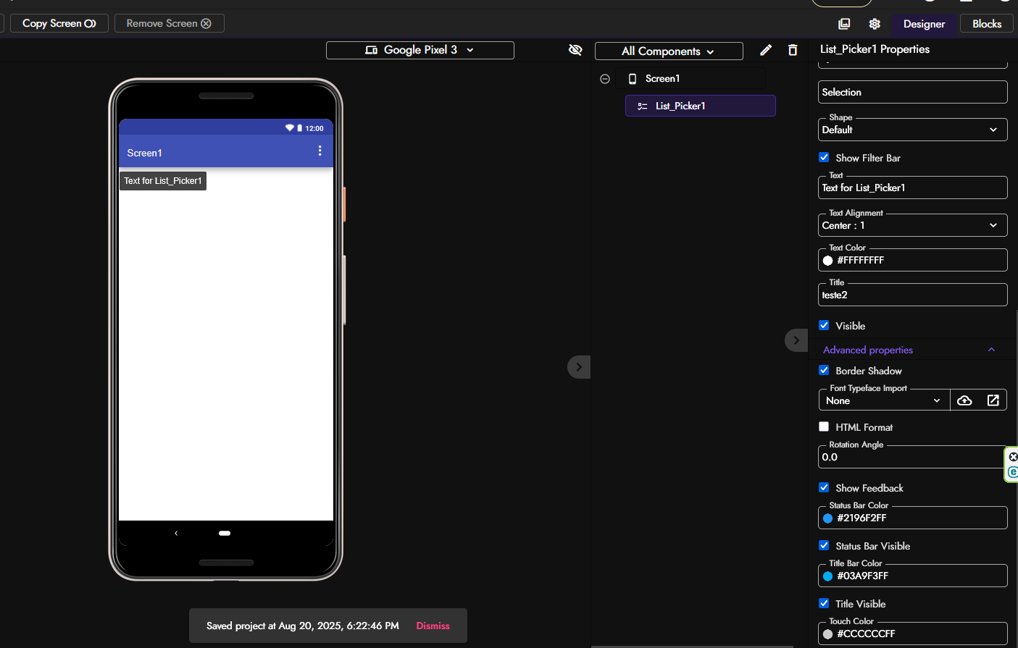Click the project library icon beside gear

[844, 24]
